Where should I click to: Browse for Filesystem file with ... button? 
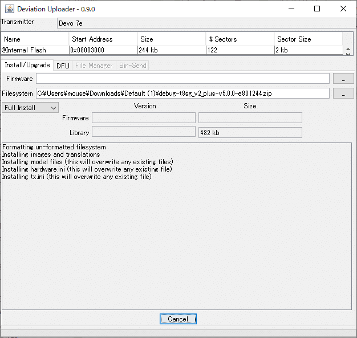tap(343, 93)
